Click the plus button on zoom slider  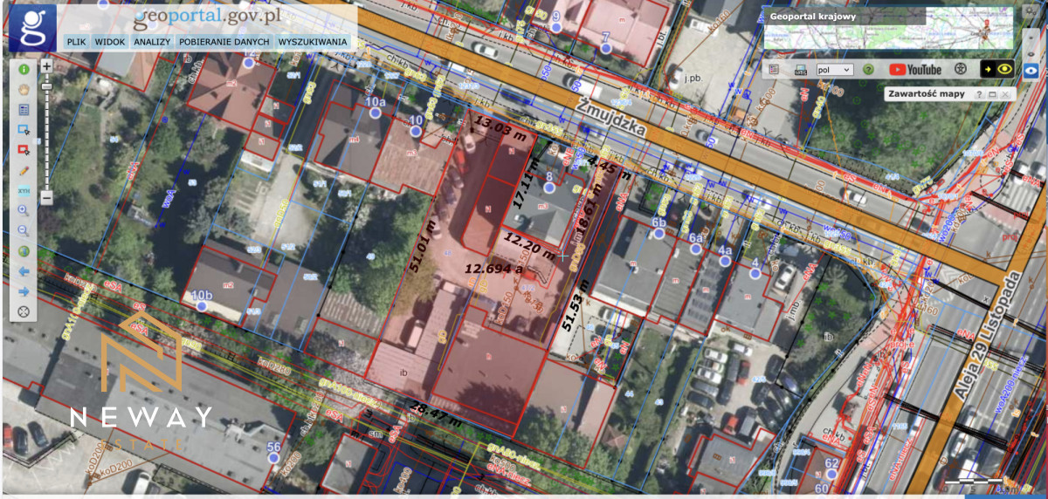tap(46, 66)
